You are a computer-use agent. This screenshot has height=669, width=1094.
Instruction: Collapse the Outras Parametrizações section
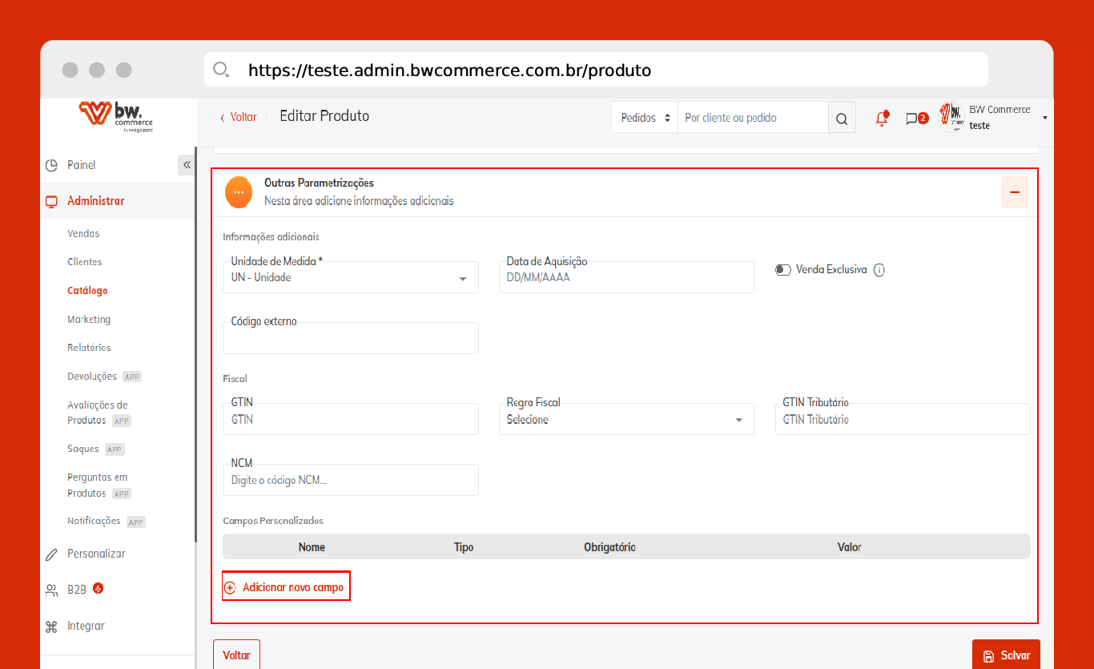point(1014,193)
